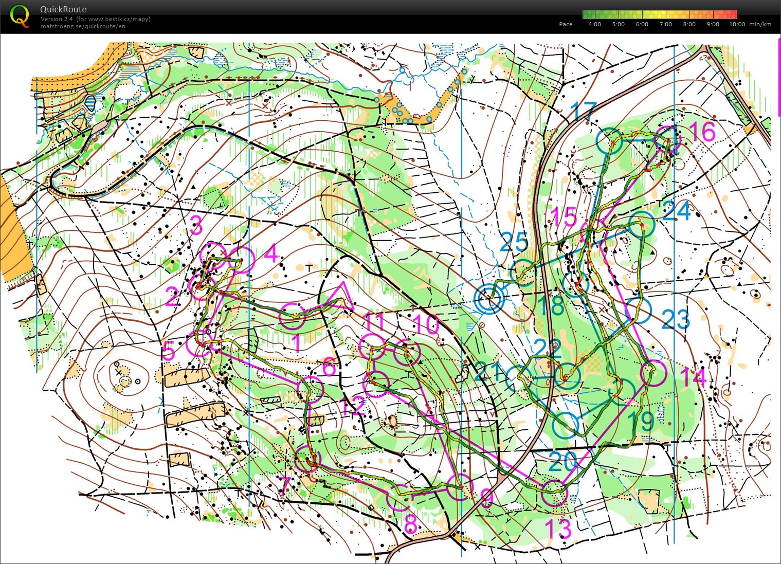This screenshot has width=781, height=564.
Task: Click the pace color gradient scale
Action: 660,14
